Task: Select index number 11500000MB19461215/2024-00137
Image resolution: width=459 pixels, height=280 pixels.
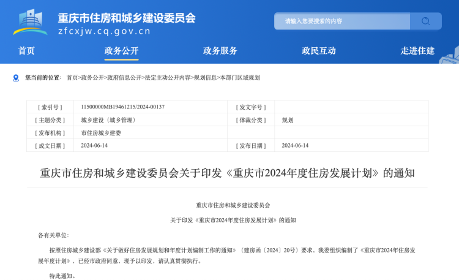Action: (x=122, y=107)
